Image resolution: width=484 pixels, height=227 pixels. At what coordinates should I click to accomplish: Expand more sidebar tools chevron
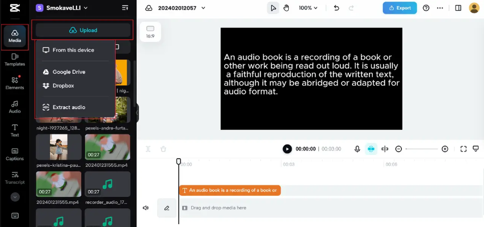point(15,197)
